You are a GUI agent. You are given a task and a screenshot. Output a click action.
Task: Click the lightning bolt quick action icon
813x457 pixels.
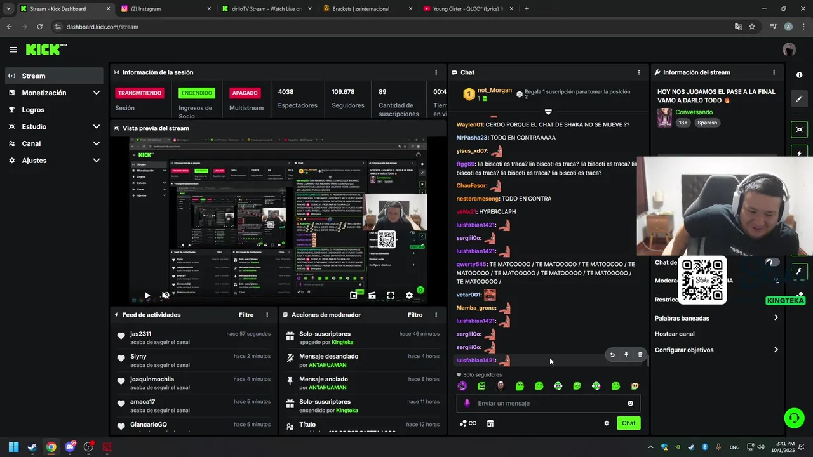[x=799, y=153]
